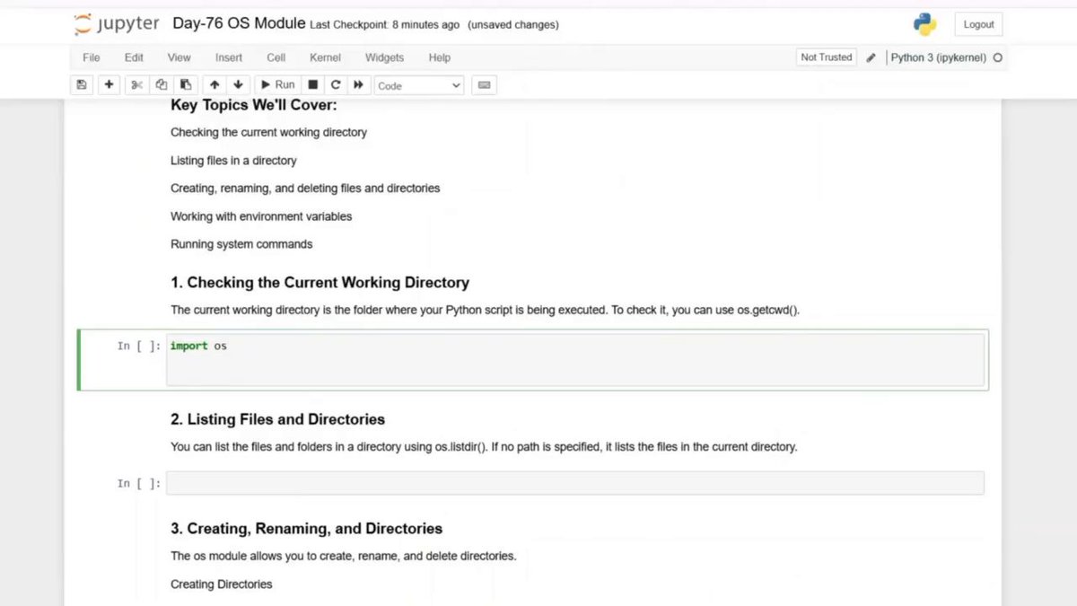The height and width of the screenshot is (606, 1077).
Task: Open the cell type Code dropdown
Action: click(x=419, y=85)
